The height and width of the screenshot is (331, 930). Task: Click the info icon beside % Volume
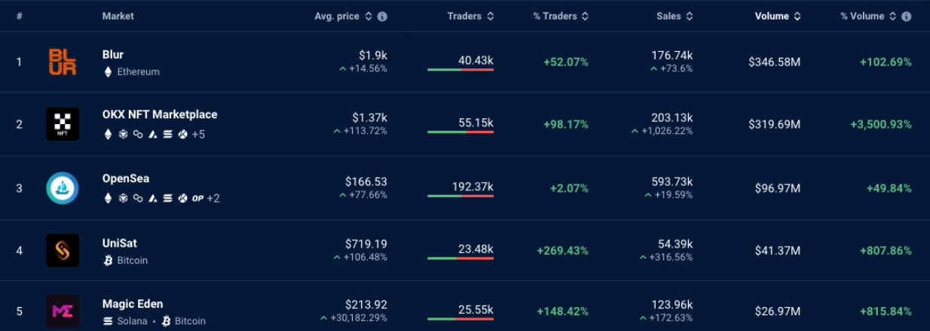tap(906, 17)
